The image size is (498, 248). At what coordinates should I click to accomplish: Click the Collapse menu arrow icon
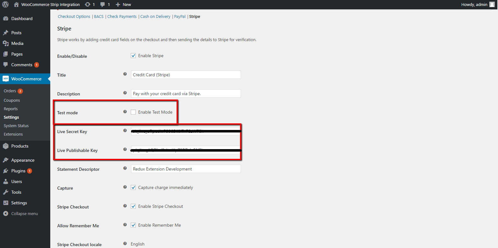click(6, 213)
